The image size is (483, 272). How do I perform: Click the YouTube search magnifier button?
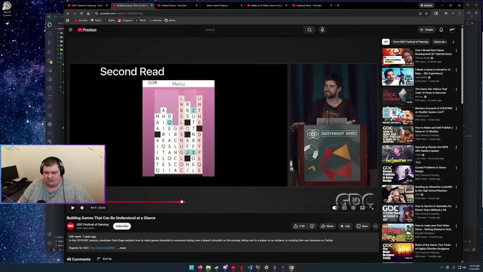pos(309,30)
